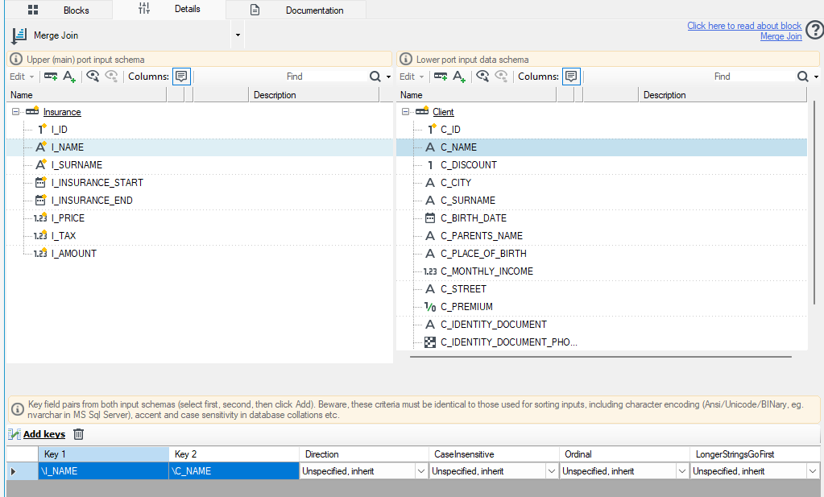This screenshot has width=824, height=497.
Task: Click the search magnifier icon in lower schema
Action: [x=802, y=77]
